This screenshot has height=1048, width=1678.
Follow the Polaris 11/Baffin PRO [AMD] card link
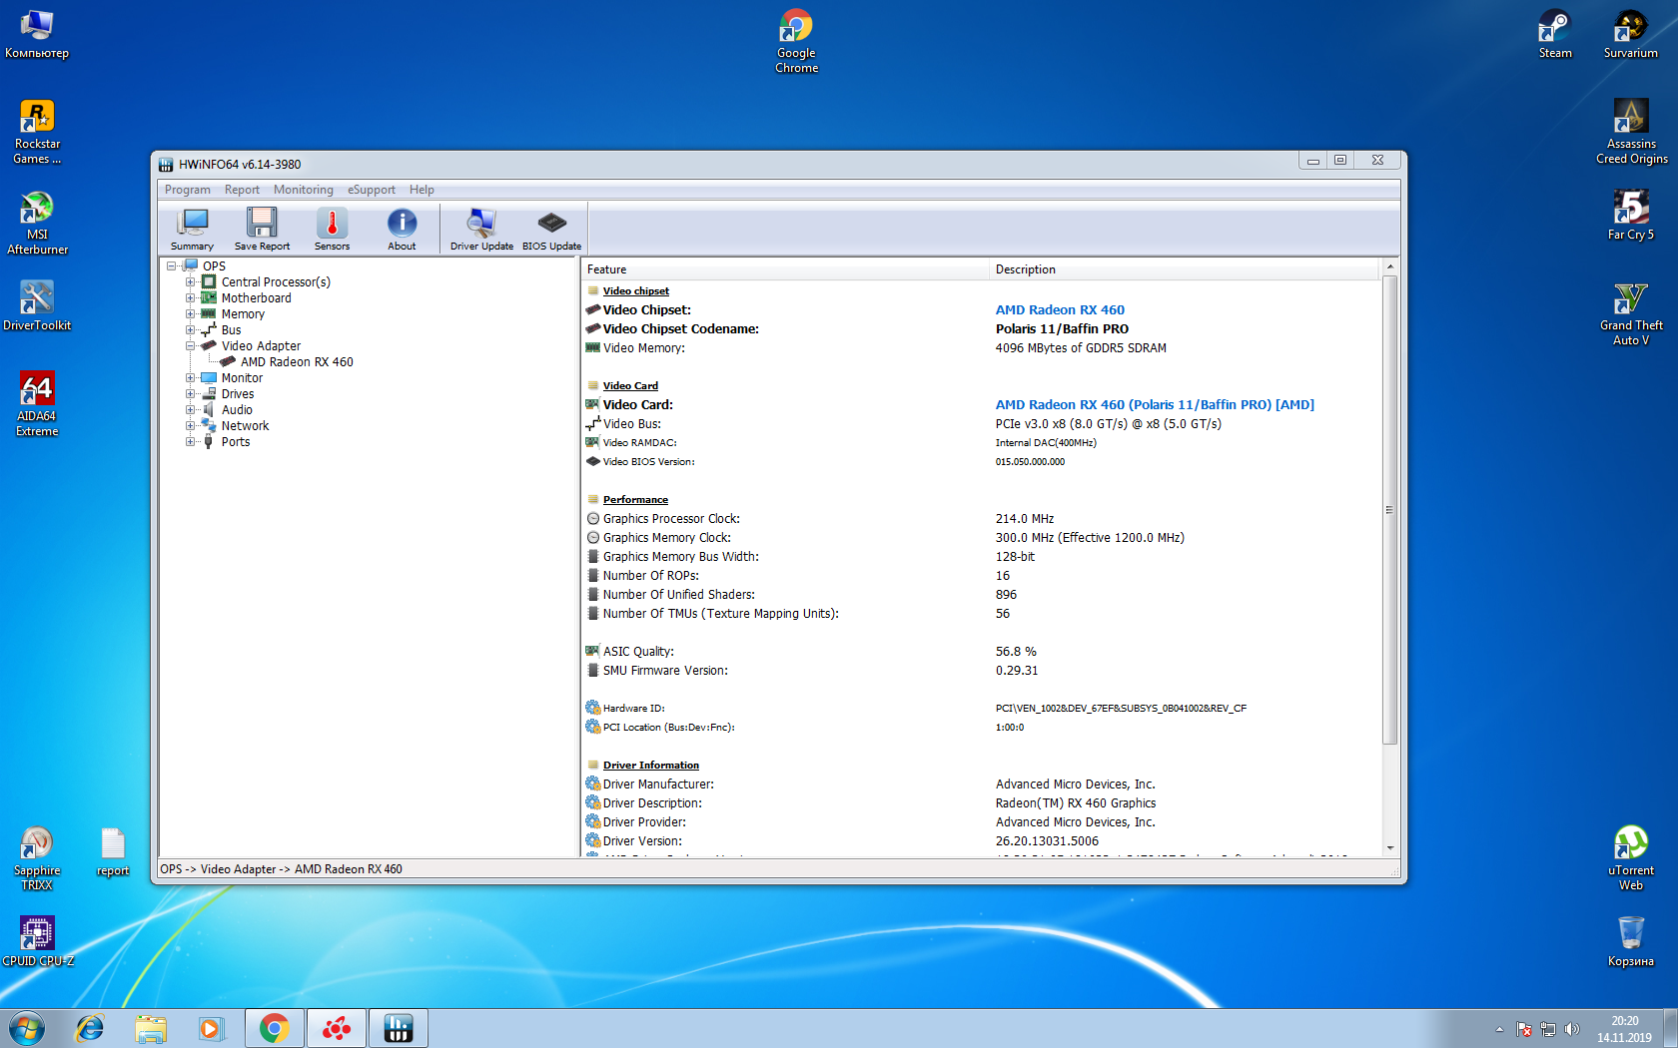coord(1155,405)
